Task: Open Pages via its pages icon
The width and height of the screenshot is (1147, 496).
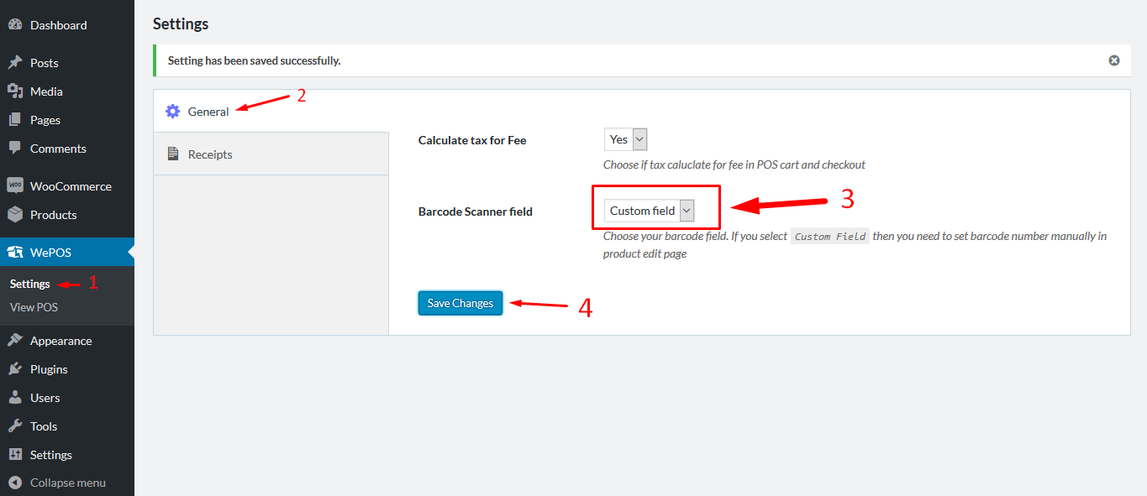Action: pos(15,119)
